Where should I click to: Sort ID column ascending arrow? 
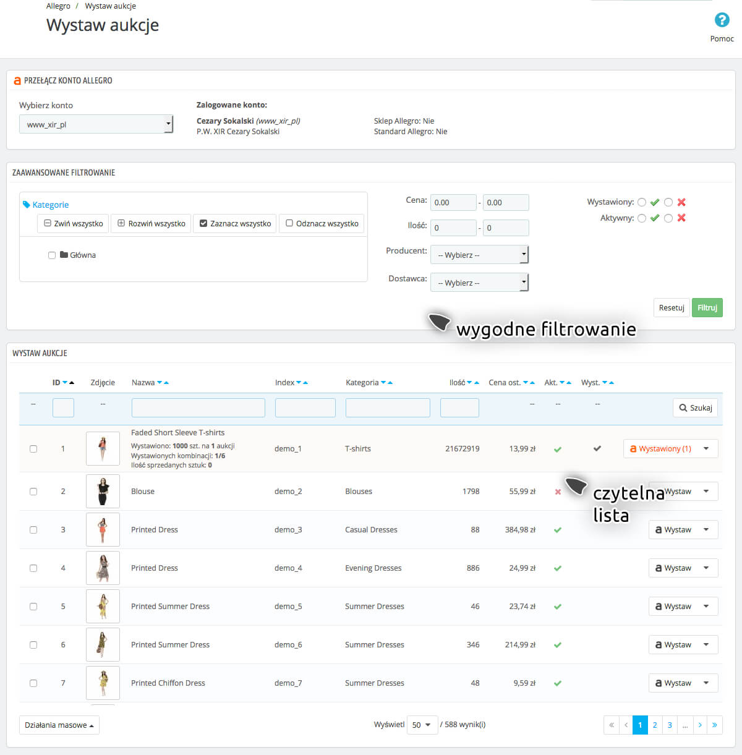72,383
